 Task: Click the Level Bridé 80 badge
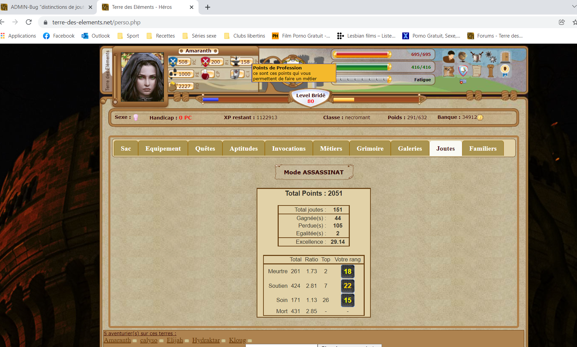(x=311, y=98)
